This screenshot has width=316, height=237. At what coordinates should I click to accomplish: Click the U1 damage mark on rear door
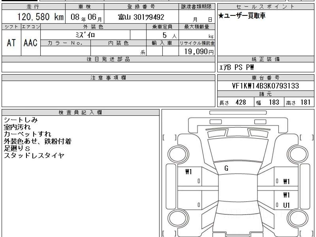point(287,205)
